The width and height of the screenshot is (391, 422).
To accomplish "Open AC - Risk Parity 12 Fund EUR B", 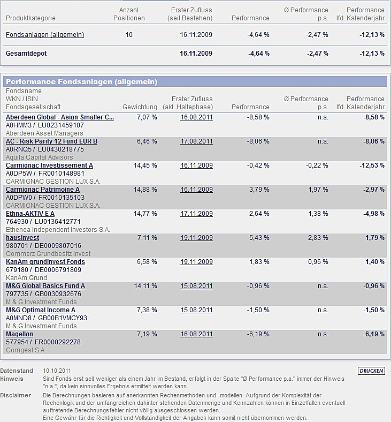I will coord(51,141).
